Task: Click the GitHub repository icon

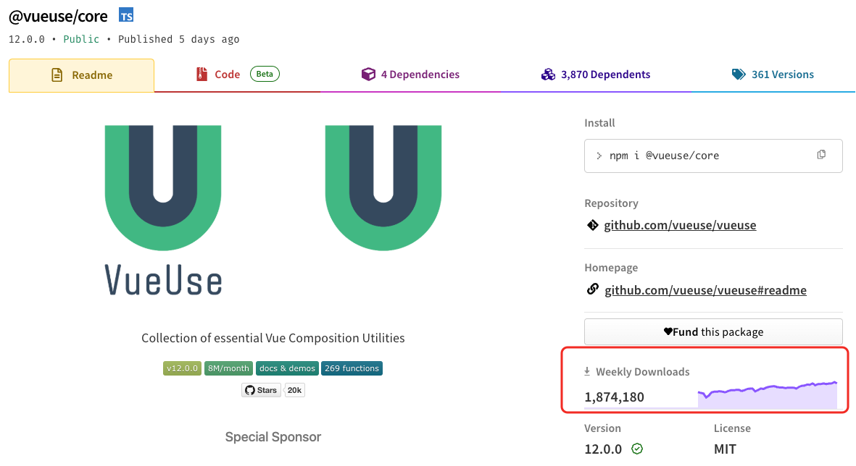Action: pos(592,225)
